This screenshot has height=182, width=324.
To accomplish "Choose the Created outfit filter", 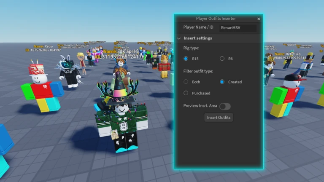I will (222, 82).
